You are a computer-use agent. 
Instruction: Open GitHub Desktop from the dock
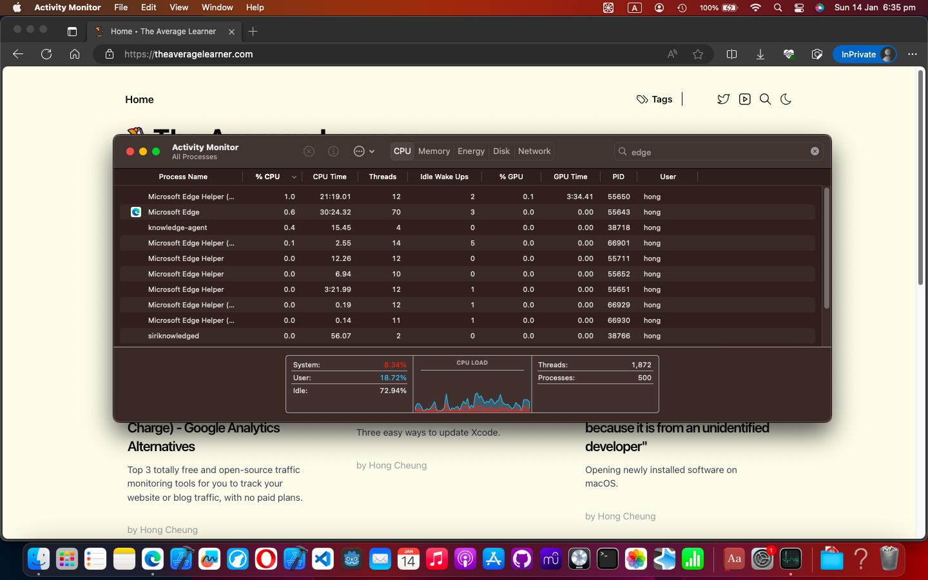point(522,559)
